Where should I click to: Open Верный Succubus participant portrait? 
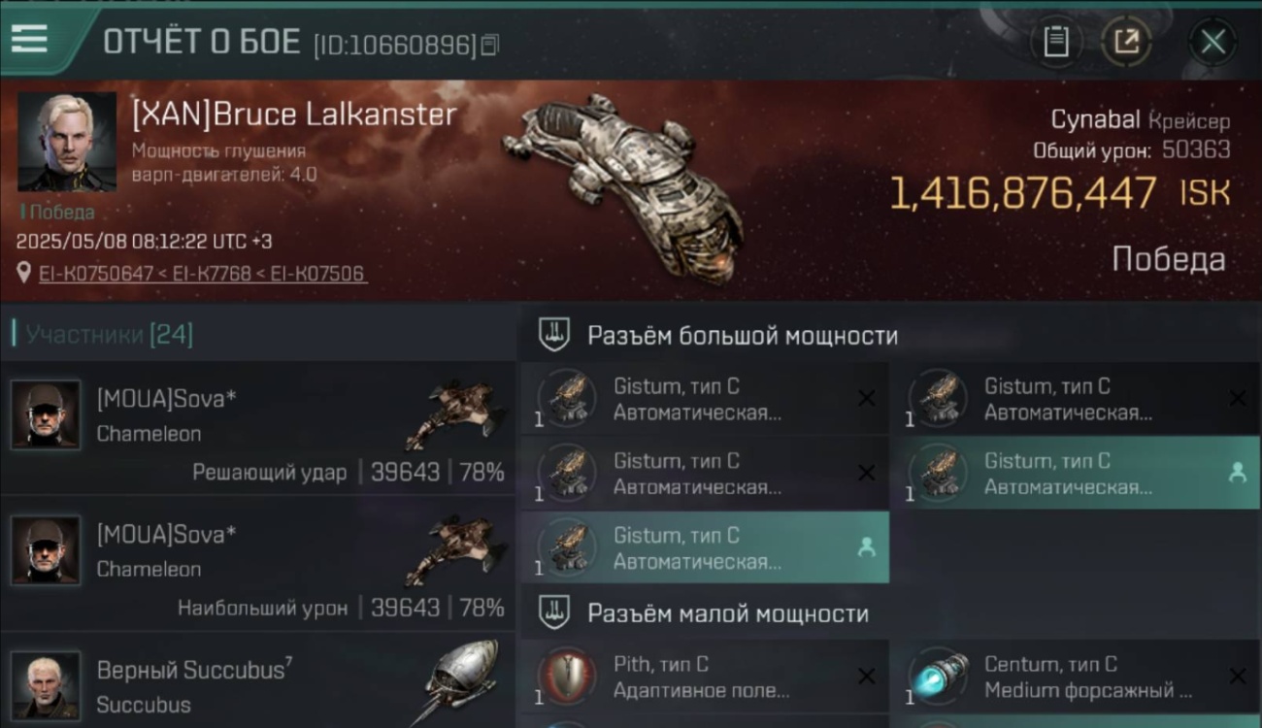[46, 685]
